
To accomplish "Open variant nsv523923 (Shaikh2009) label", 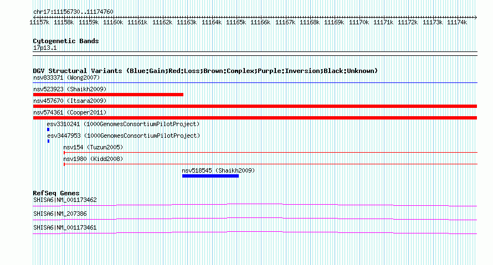I will 70,89.
